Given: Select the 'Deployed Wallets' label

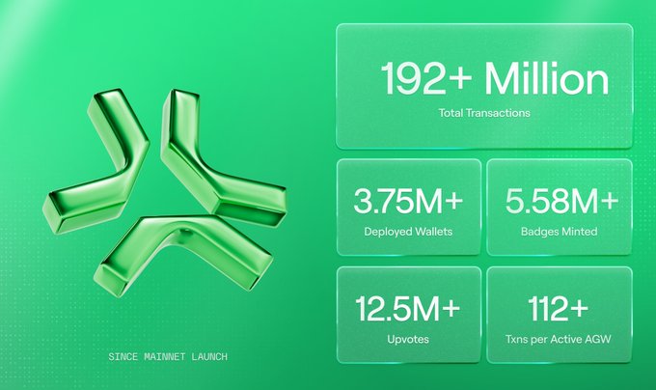Looking at the screenshot, I should pos(408,232).
